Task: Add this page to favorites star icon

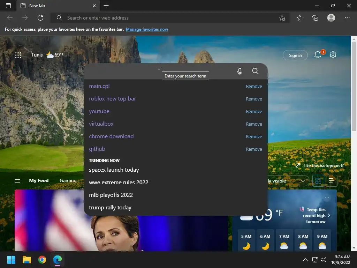Action: point(282,18)
